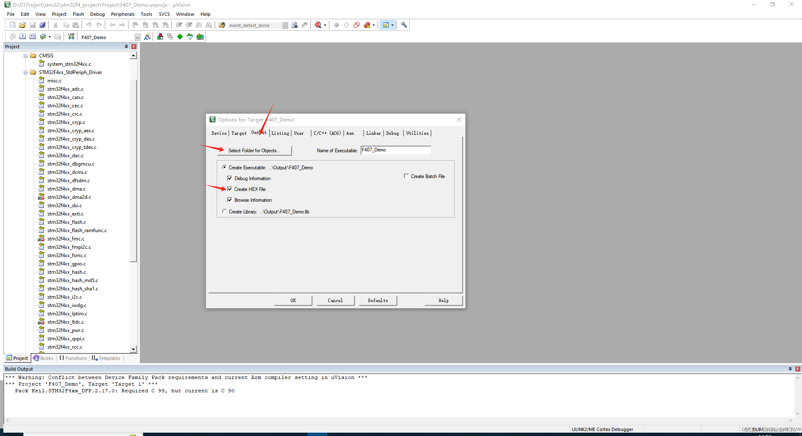Open the Flash menu
The width and height of the screenshot is (802, 436).
[78, 14]
